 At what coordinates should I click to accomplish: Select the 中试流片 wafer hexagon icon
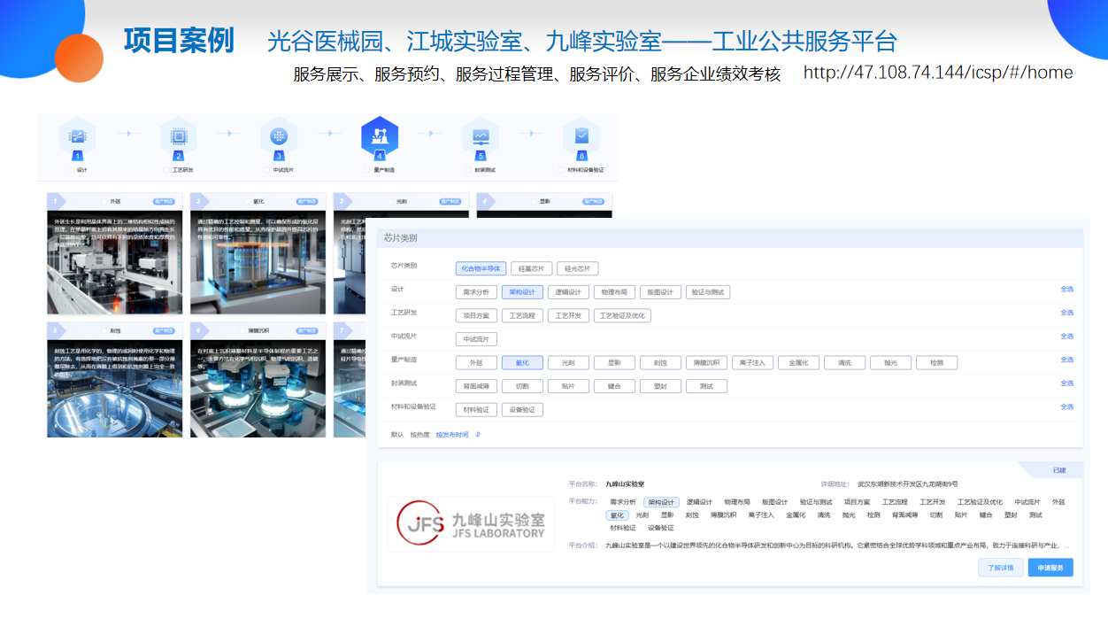(x=279, y=136)
